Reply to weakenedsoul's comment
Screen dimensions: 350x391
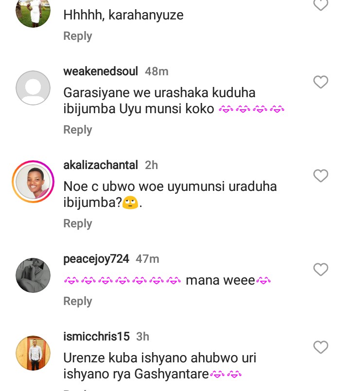[78, 130]
